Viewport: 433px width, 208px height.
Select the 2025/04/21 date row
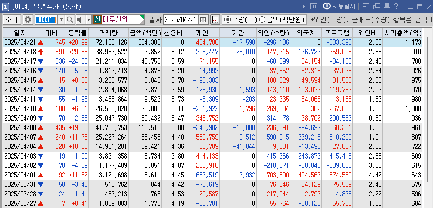pyautogui.click(x=213, y=43)
